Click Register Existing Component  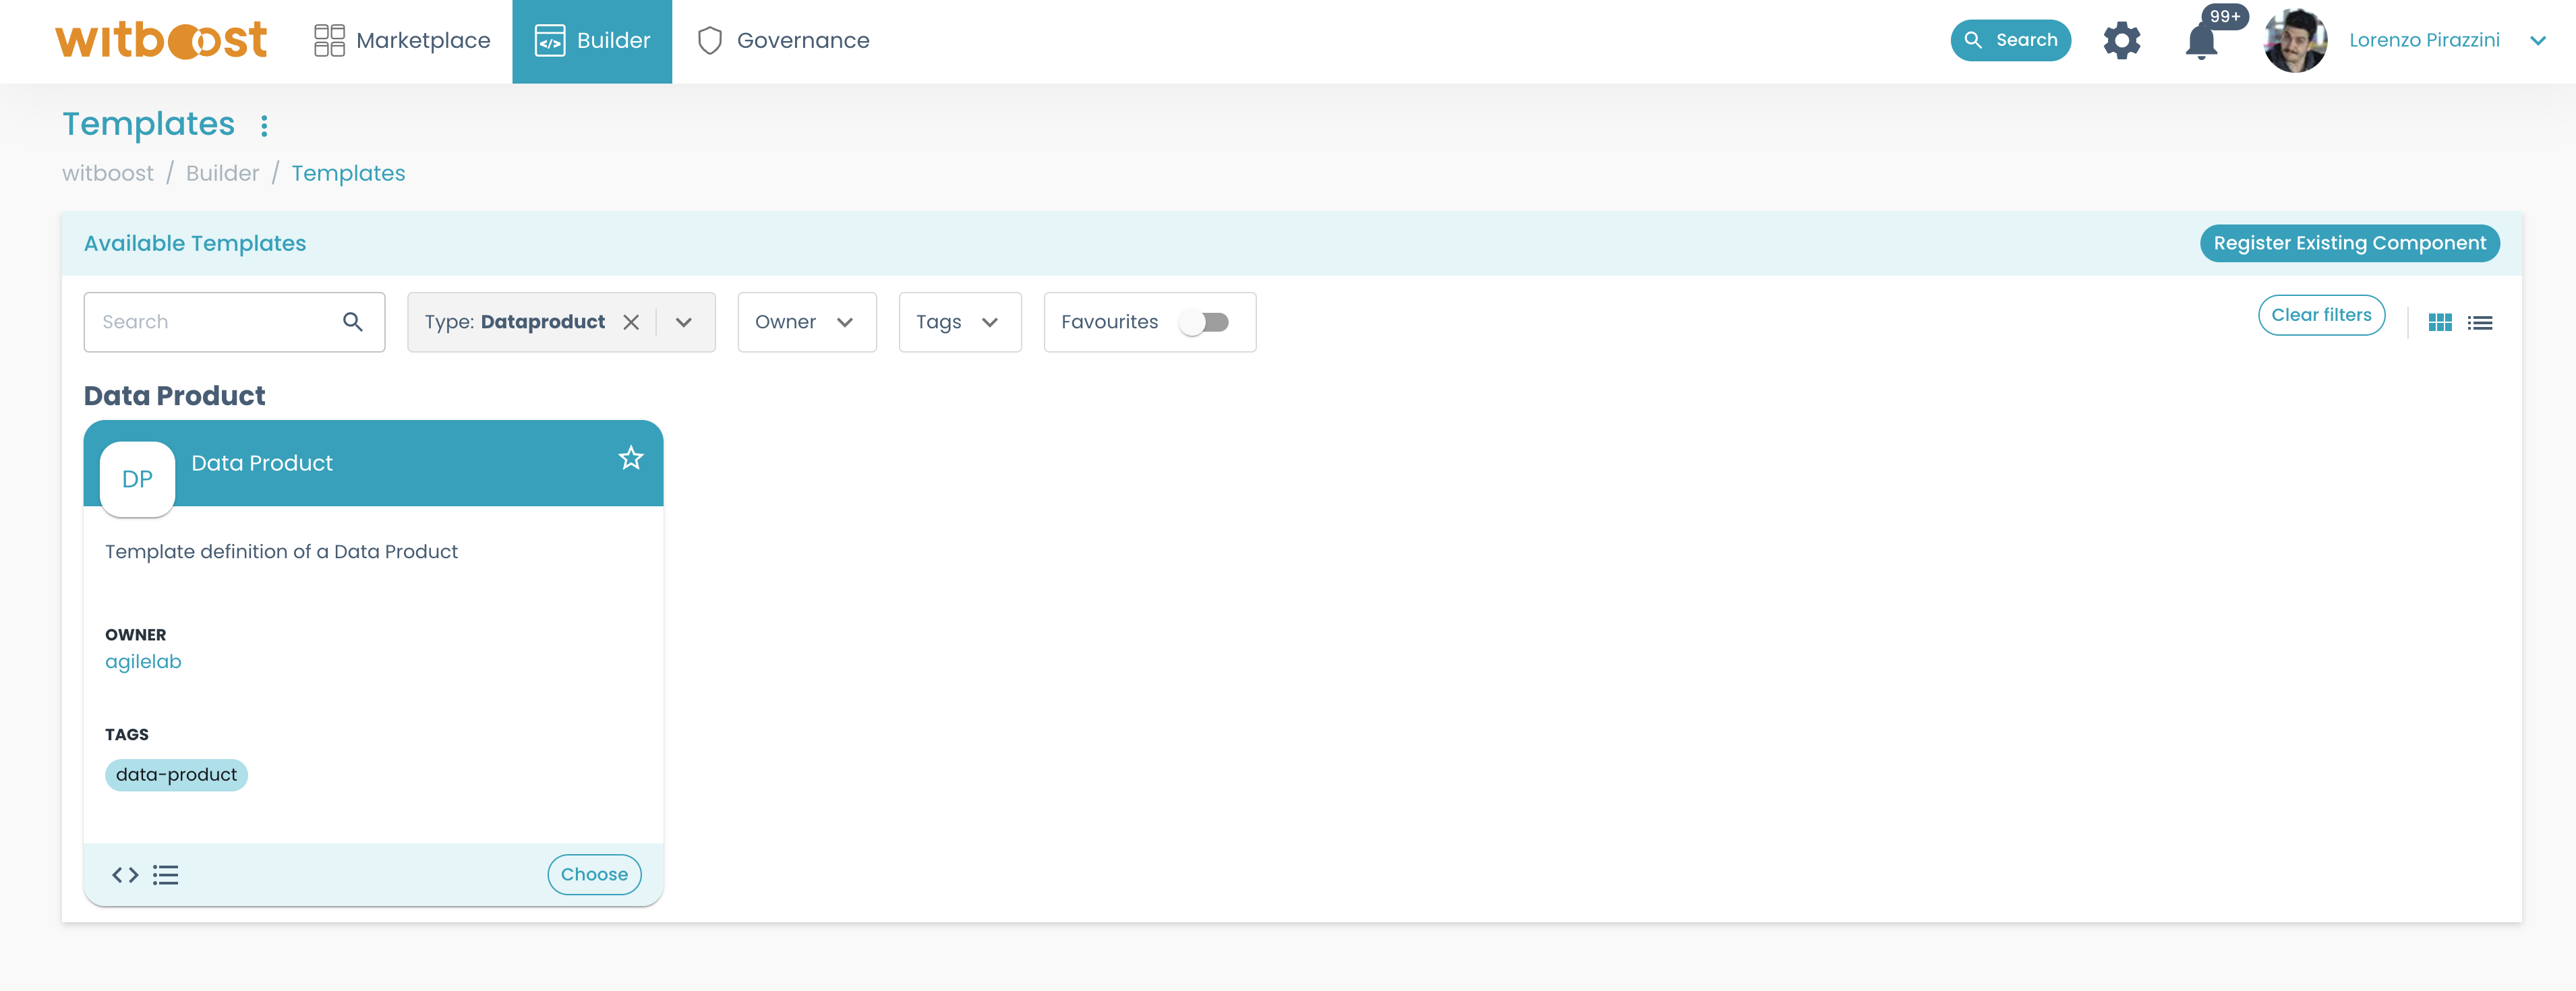pos(2349,243)
